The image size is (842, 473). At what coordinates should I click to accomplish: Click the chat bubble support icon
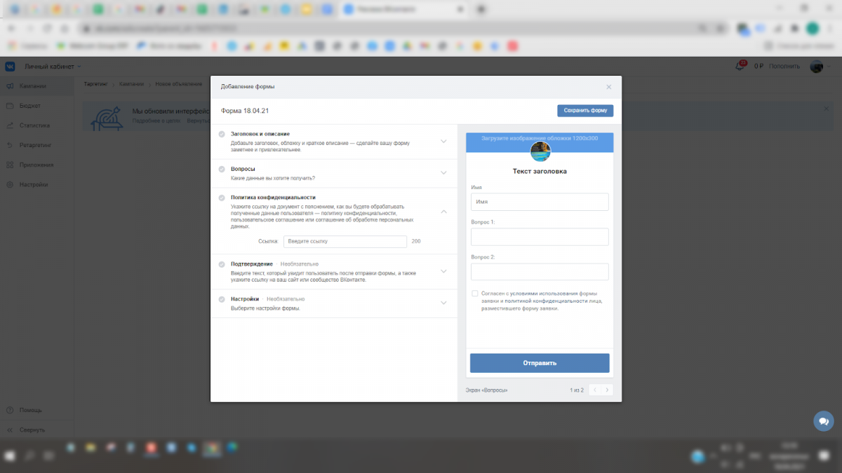(x=823, y=421)
